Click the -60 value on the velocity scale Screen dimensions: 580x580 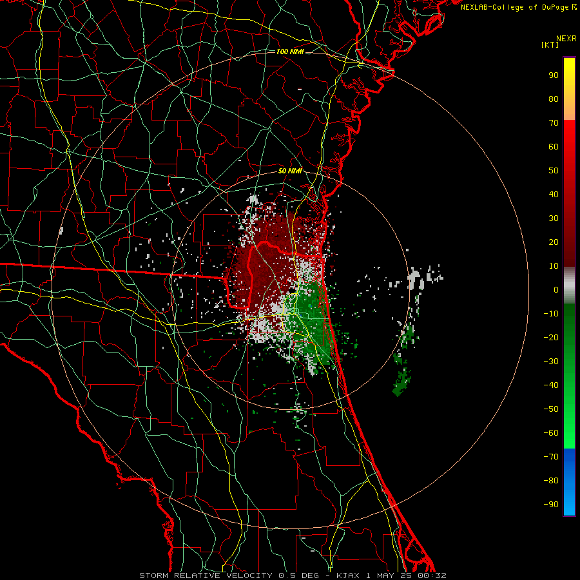551,433
